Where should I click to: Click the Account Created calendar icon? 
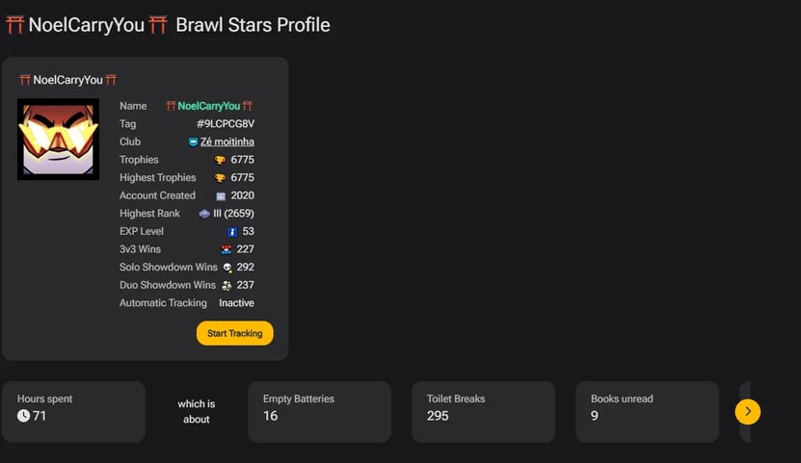pyautogui.click(x=221, y=195)
